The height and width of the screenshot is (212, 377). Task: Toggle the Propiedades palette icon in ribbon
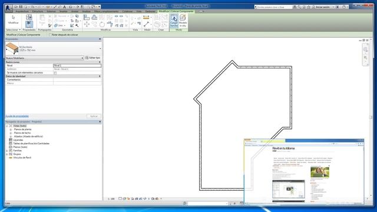[29, 24]
